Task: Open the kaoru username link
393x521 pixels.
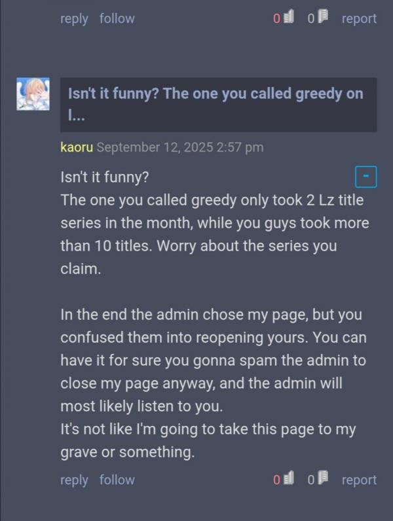Action: [77, 147]
